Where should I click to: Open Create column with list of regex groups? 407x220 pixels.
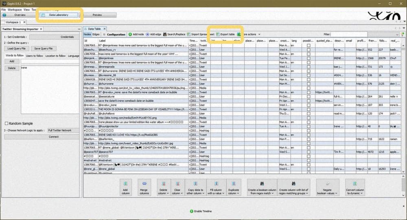pyautogui.click(x=293, y=188)
